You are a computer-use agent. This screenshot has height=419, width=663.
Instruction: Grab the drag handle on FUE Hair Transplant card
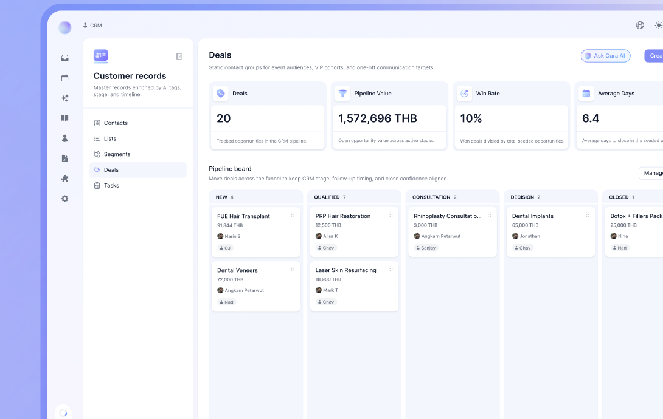click(x=293, y=215)
